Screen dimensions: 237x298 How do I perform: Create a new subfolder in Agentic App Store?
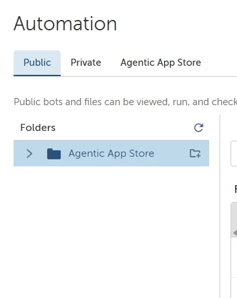[x=195, y=154]
